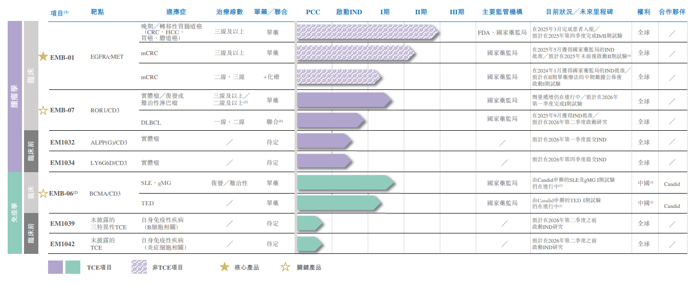Viewport: 695px width, 284px height.
Task: Click the EMB-01 project label
Action: coord(62,57)
